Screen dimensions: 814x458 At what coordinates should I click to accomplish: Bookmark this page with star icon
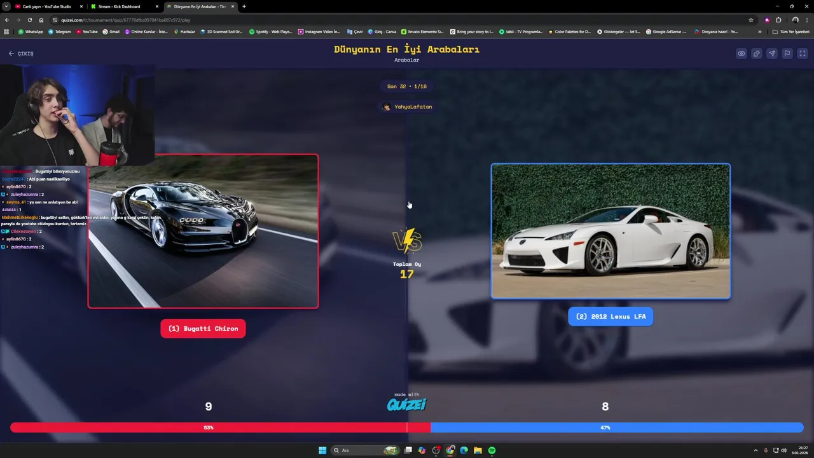point(751,20)
